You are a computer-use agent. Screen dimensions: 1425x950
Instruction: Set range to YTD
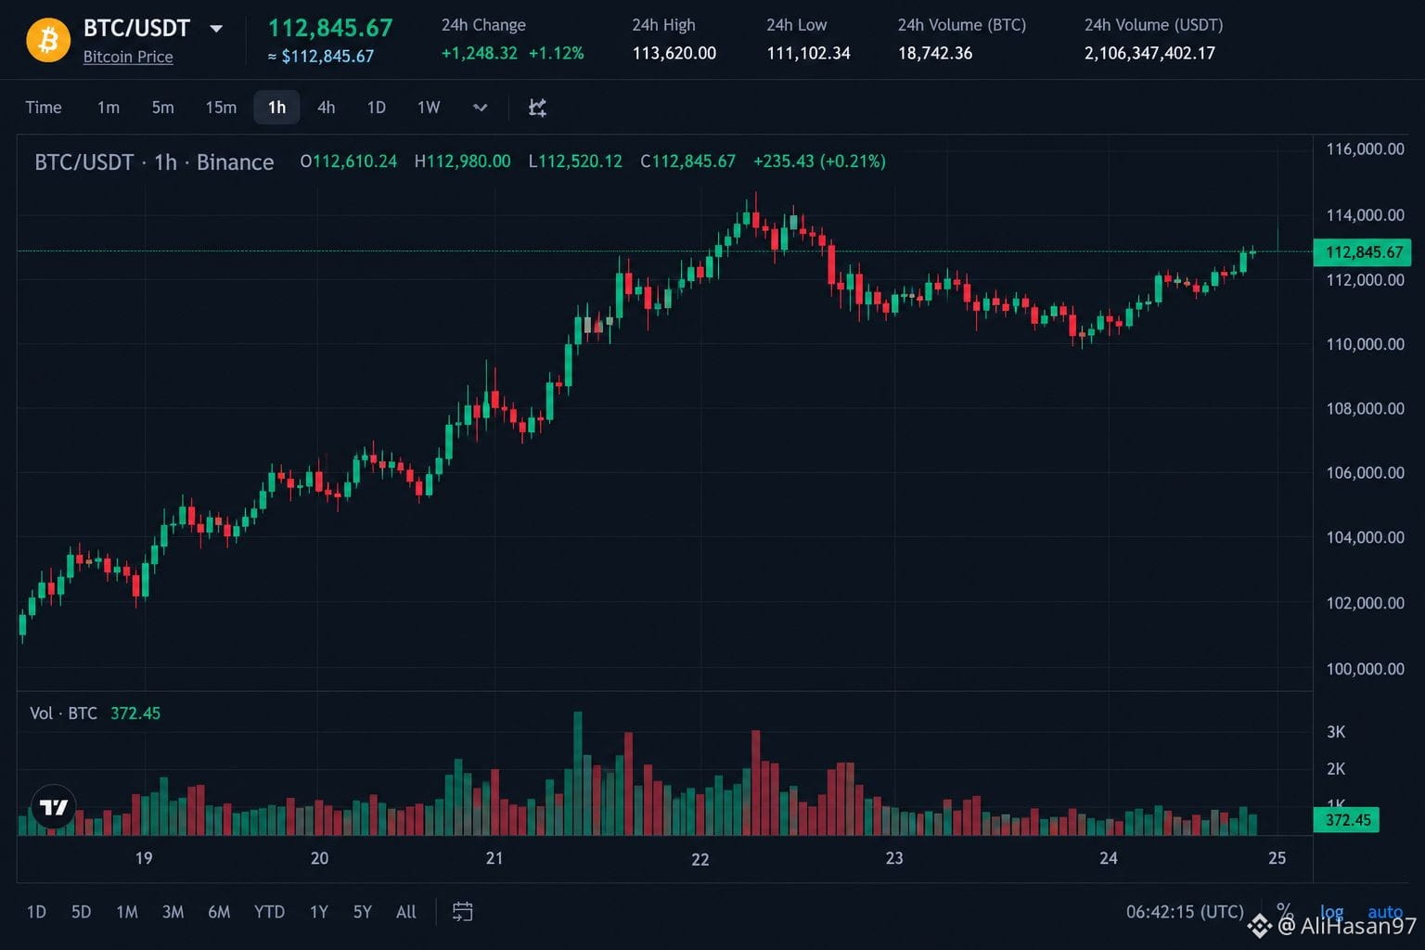coord(269,912)
